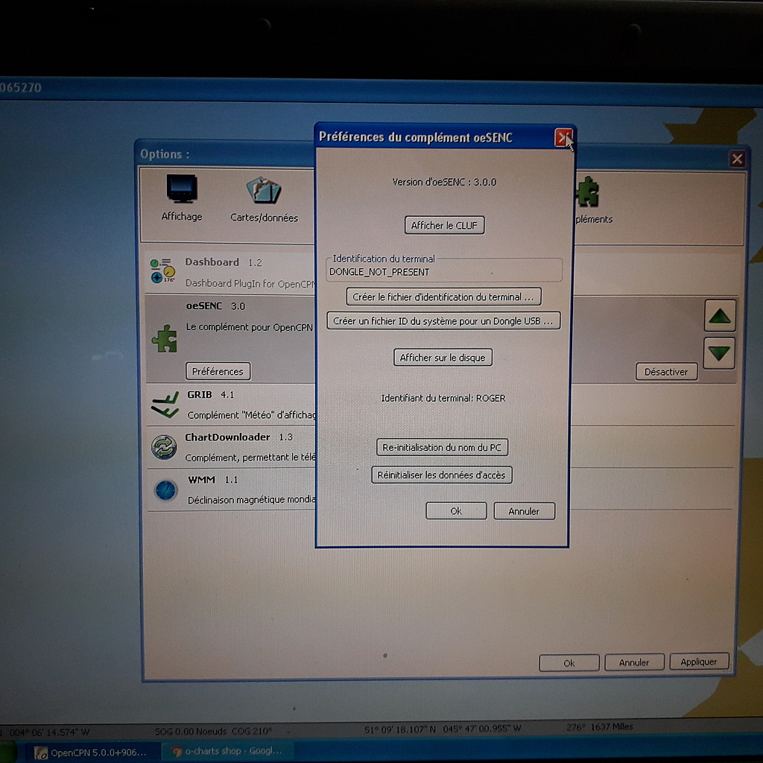This screenshot has width=763, height=763.
Task: Move the oeSENC plugin down with the green arrow
Action: (x=719, y=352)
